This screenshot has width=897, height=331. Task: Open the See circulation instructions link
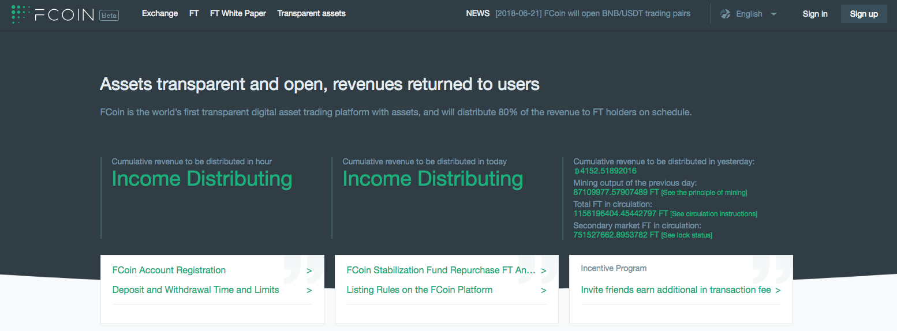(x=714, y=214)
